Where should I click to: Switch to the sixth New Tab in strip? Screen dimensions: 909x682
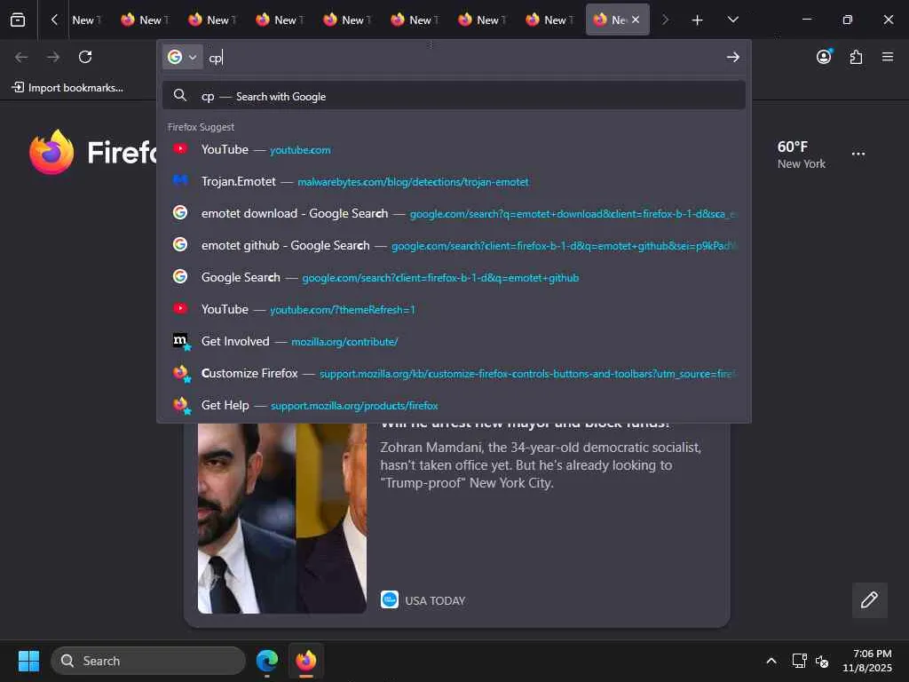click(x=415, y=20)
